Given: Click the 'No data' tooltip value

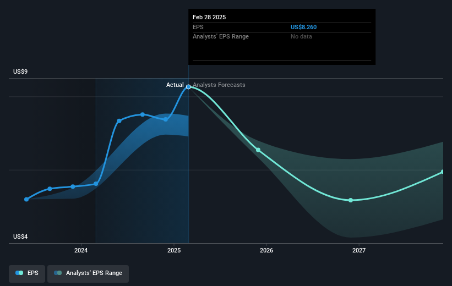Looking at the screenshot, I should pos(301,37).
